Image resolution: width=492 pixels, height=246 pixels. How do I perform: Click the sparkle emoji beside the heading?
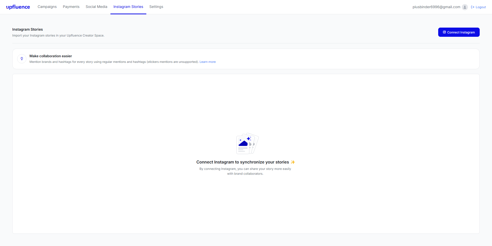tap(293, 162)
